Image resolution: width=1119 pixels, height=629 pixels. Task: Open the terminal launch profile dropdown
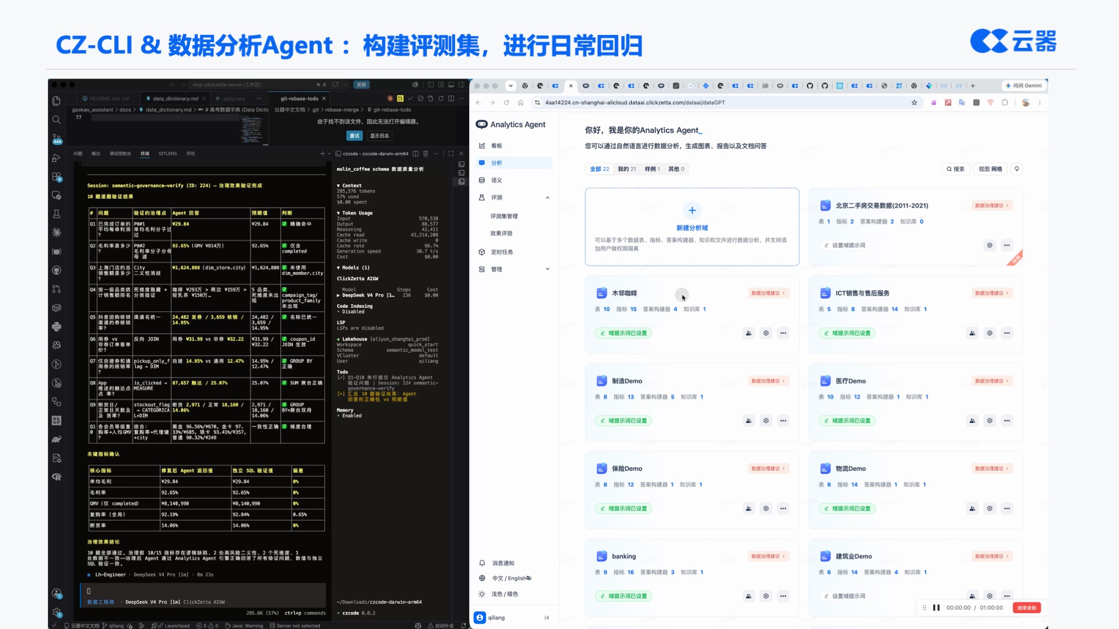329,154
